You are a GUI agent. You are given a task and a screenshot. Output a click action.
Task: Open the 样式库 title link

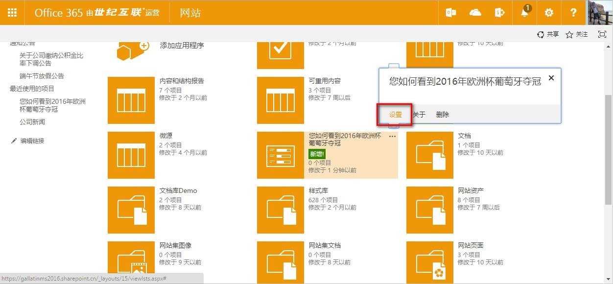pos(318,190)
